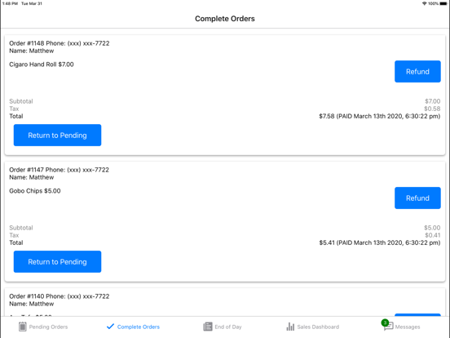The height and width of the screenshot is (338, 450).
Task: Refund order #1148 Cigaro Hand Roll
Action: pos(417,72)
